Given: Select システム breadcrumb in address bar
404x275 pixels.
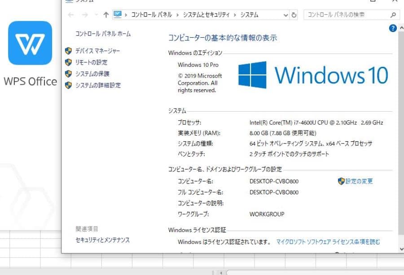Looking at the screenshot, I should [249, 15].
